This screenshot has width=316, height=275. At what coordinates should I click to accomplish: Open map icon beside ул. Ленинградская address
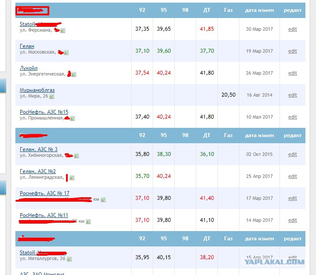[x=72, y=177]
